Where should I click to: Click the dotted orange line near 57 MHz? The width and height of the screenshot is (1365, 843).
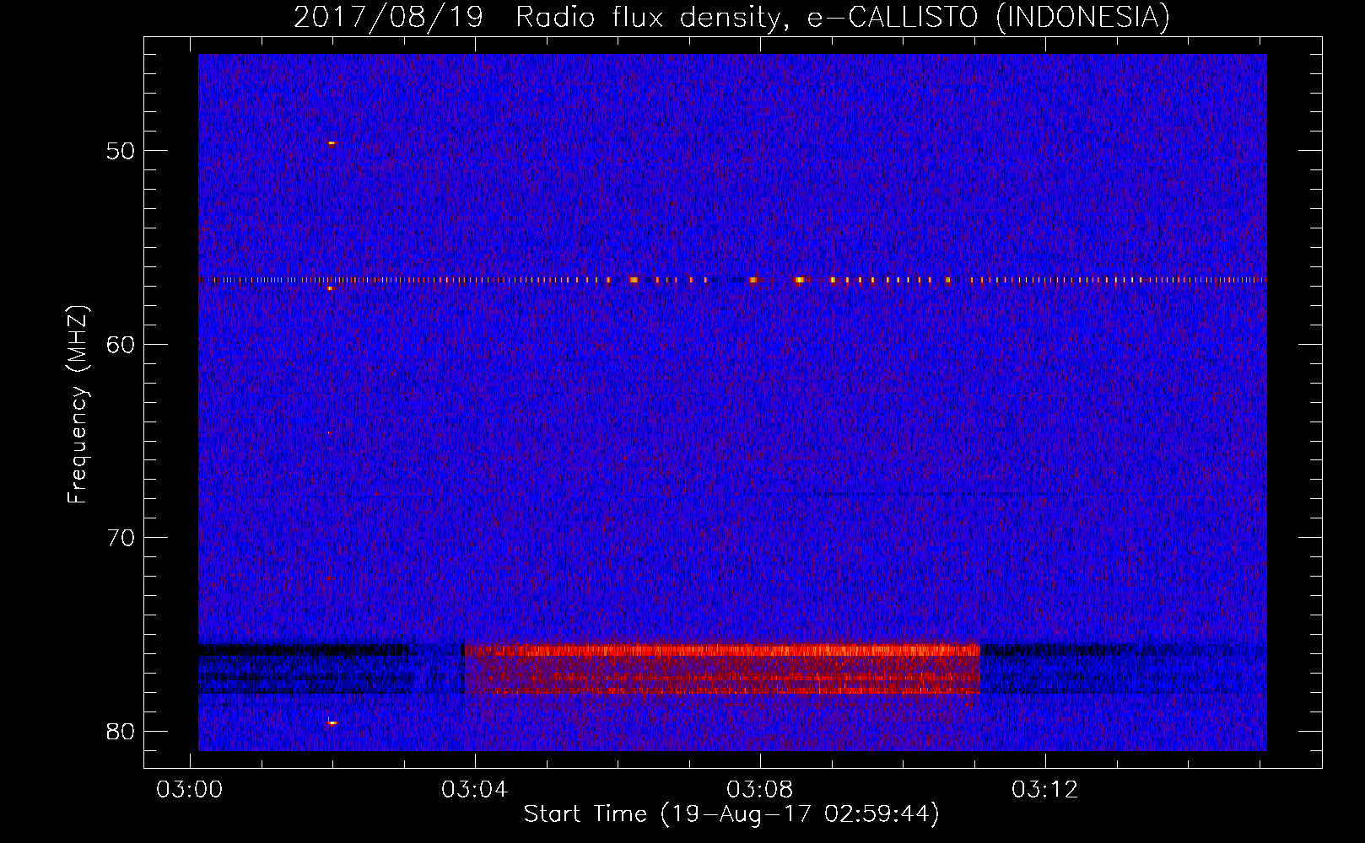pos(732,280)
